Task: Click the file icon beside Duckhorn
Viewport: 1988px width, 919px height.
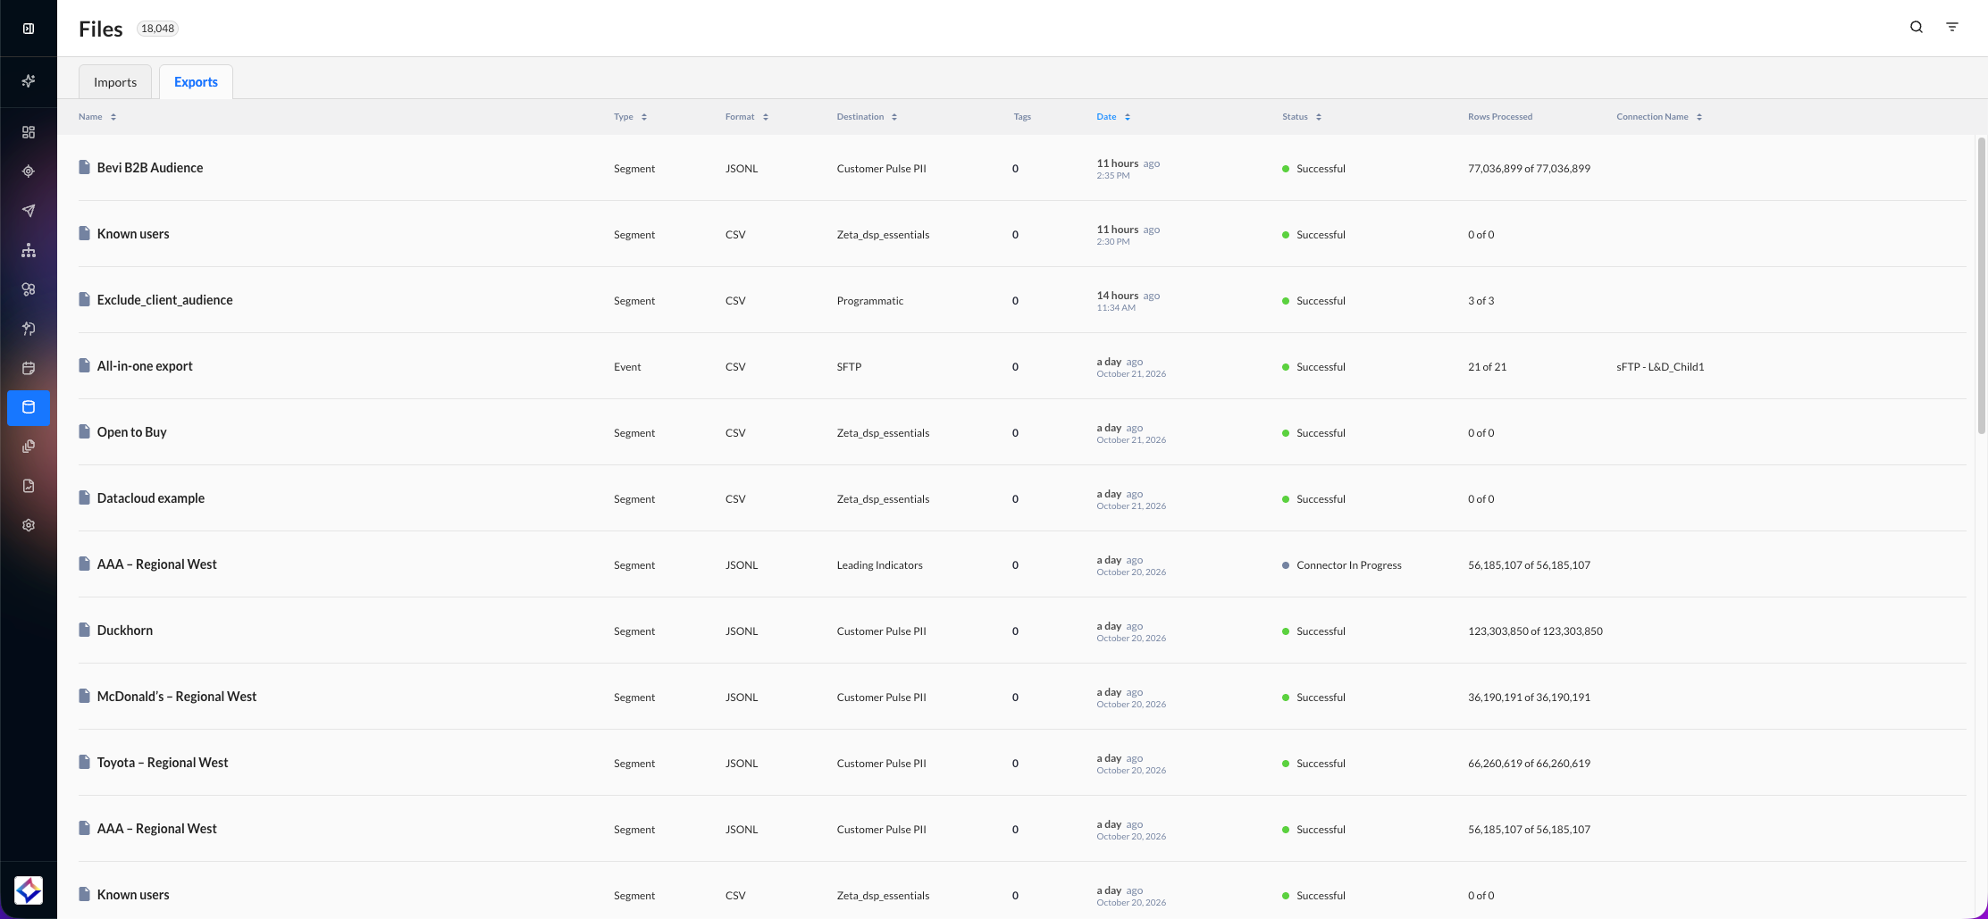Action: (x=84, y=630)
